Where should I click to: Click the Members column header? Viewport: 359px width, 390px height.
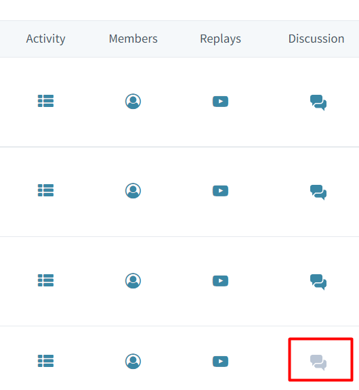133,39
